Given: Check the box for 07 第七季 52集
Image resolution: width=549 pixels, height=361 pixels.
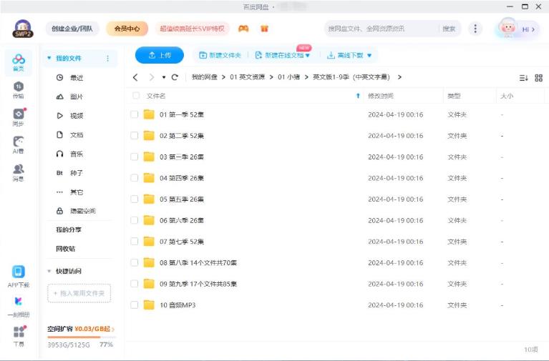Looking at the screenshot, I should click(x=134, y=242).
